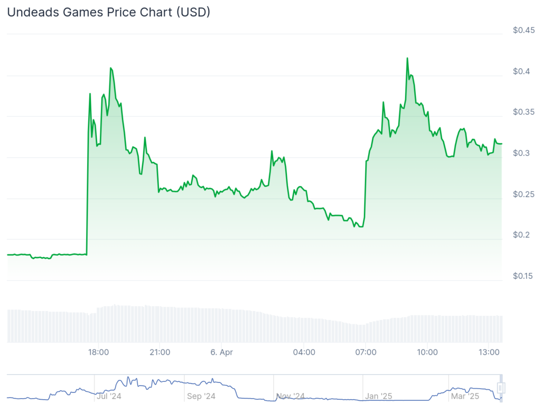Jump to Mar '25 in the navigator
Image resolution: width=541 pixels, height=412 pixels.
click(465, 396)
